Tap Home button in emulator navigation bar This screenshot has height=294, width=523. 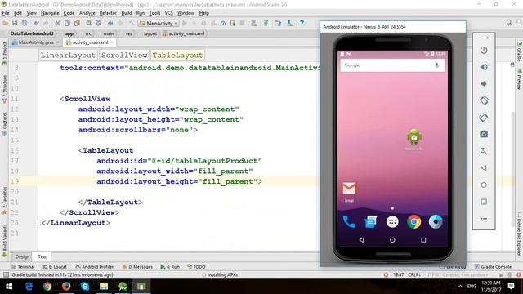coord(392,240)
